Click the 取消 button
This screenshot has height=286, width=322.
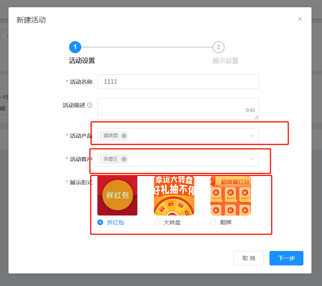tap(248, 258)
